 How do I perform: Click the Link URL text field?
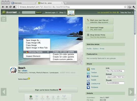pyautogui.click(x=115, y=71)
